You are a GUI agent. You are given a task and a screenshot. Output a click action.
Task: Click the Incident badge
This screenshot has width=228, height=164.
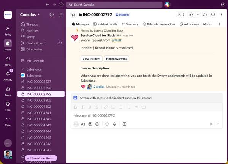pos(122,15)
